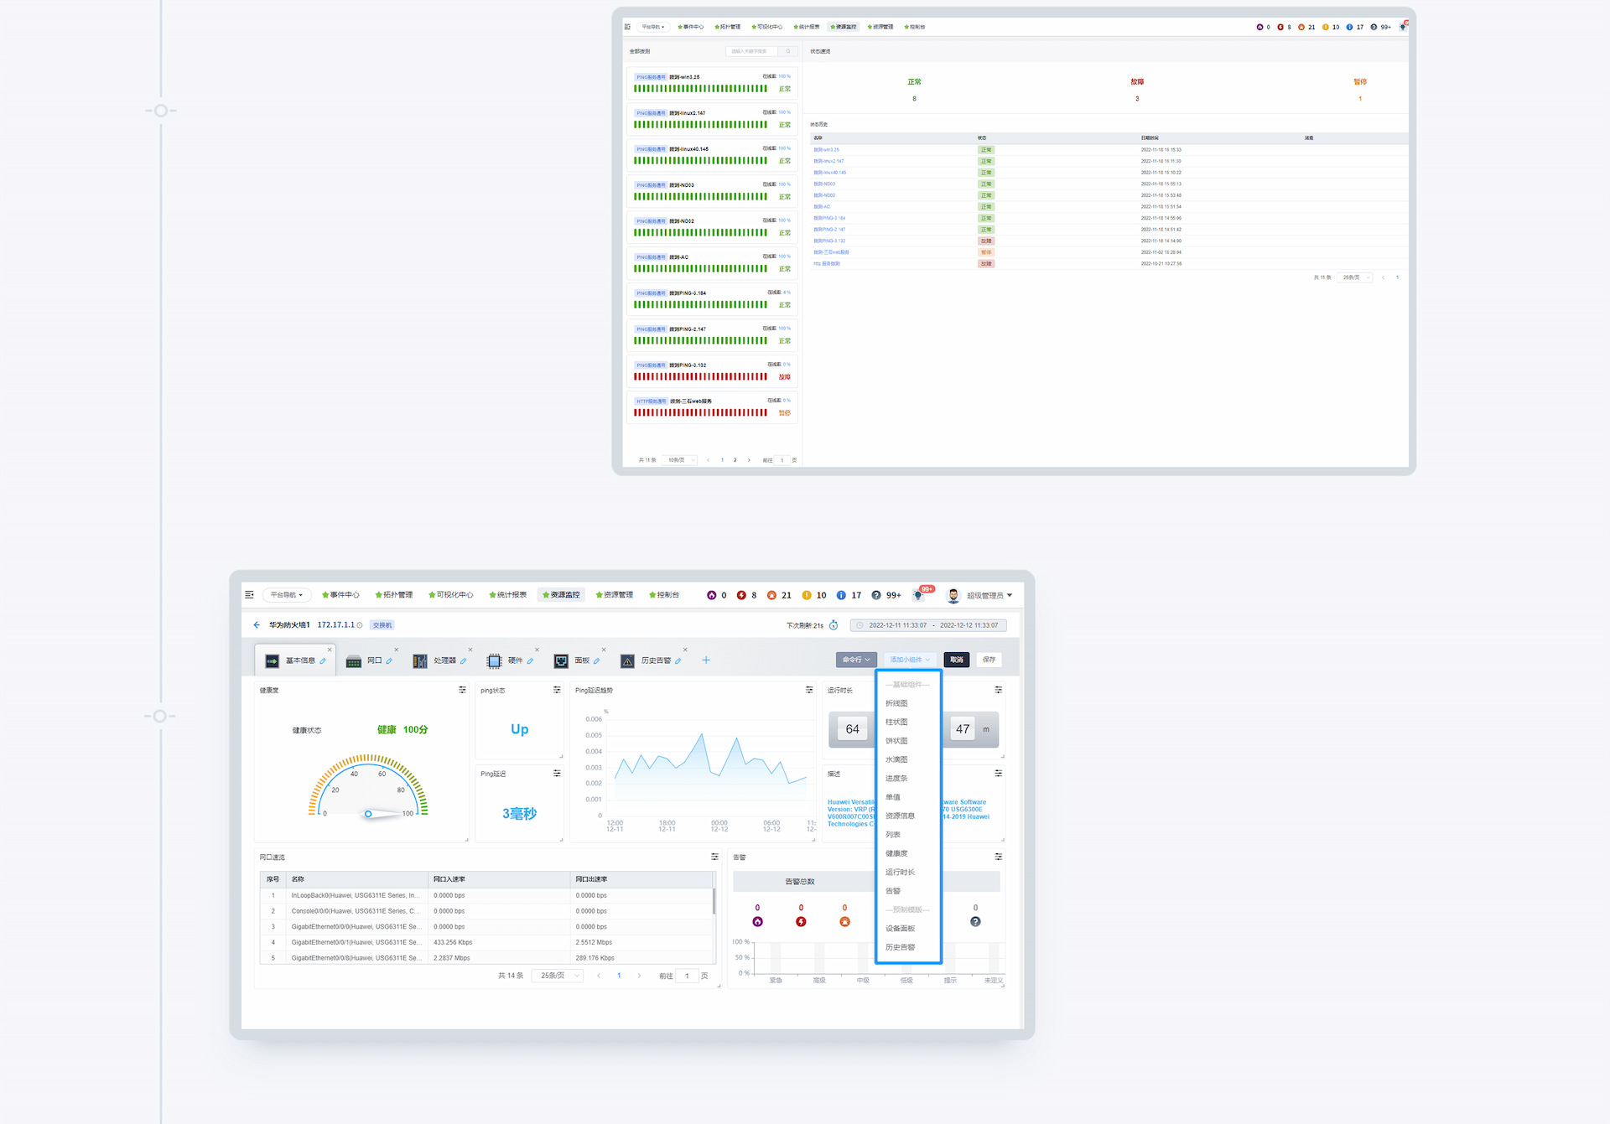This screenshot has width=1610, height=1124.
Task: Click the 取消 button
Action: point(957,660)
